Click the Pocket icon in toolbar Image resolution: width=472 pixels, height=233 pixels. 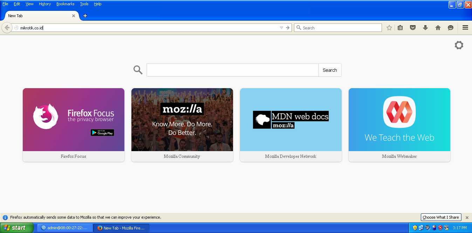(x=413, y=28)
